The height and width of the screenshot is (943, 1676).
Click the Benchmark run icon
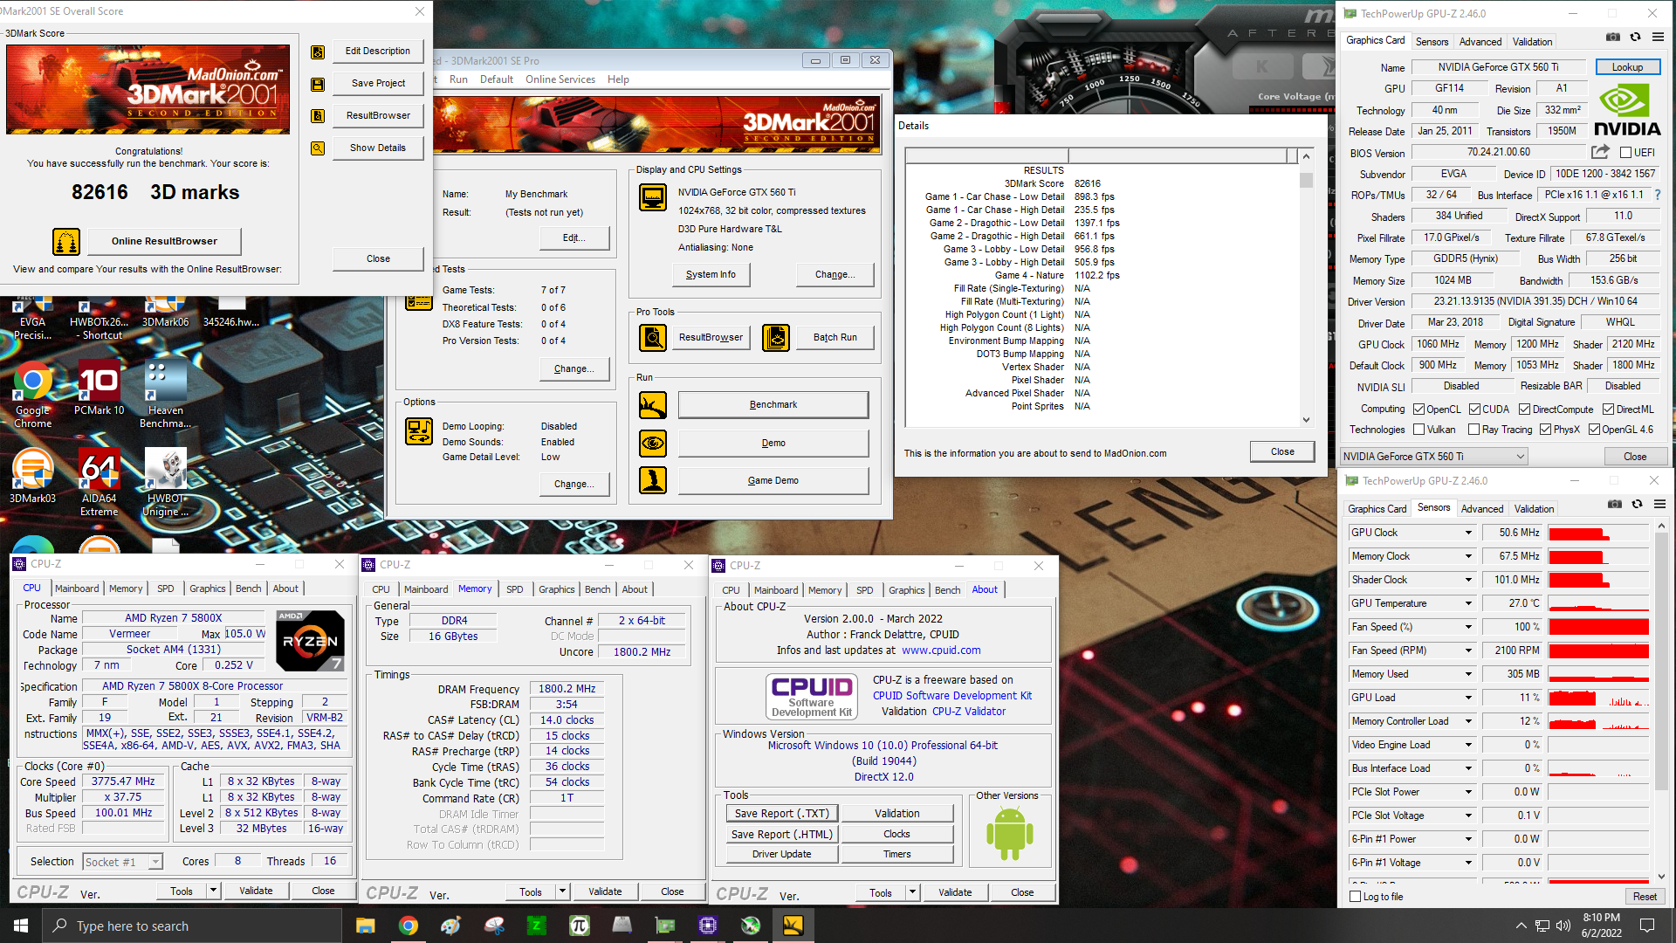[x=653, y=405]
